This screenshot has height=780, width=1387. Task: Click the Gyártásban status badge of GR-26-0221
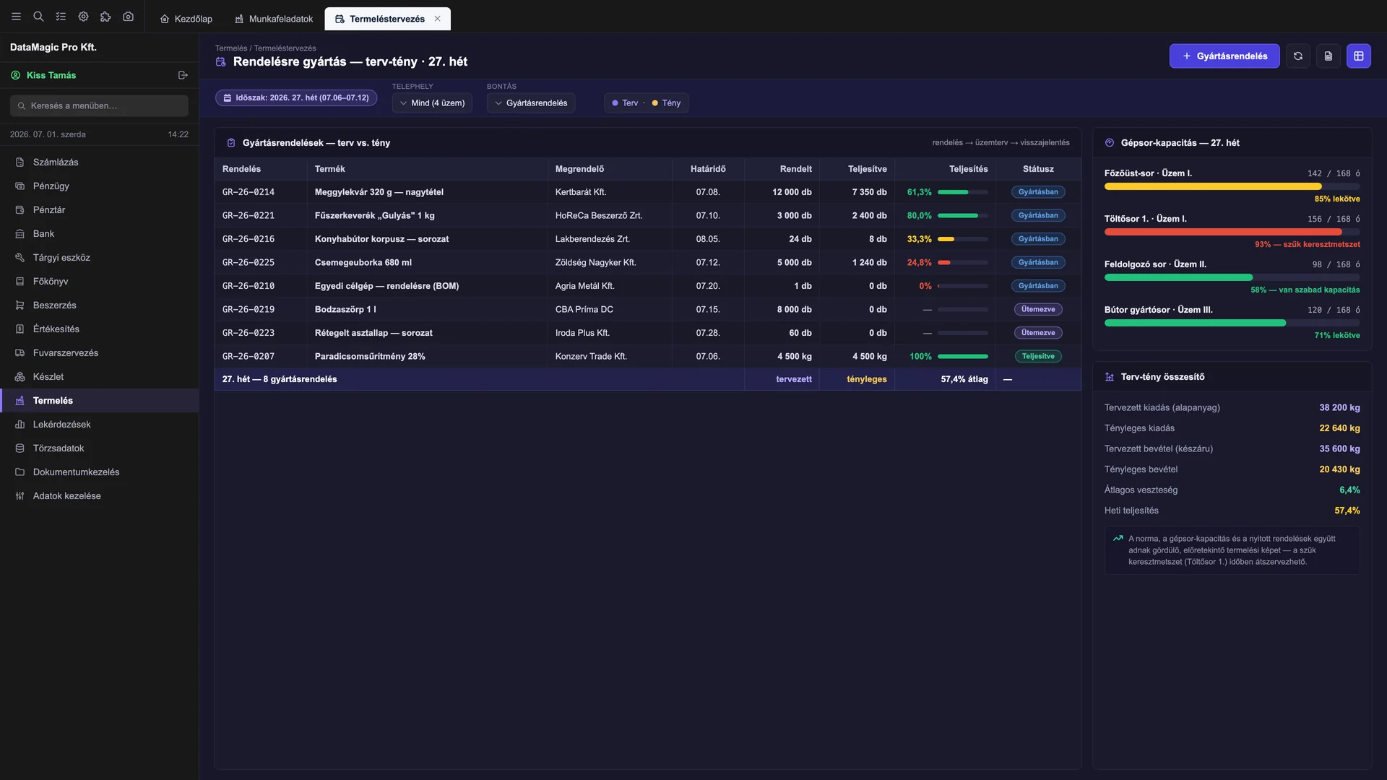(1038, 215)
